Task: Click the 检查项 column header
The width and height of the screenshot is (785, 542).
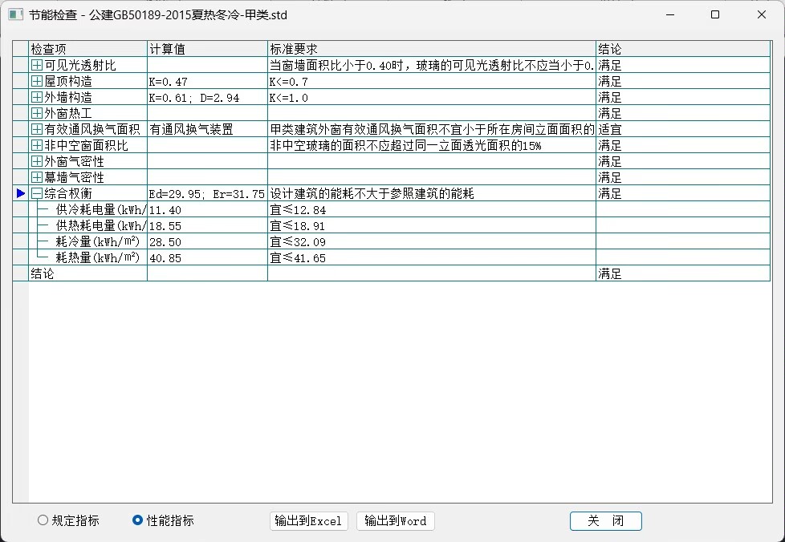Action: (x=87, y=49)
